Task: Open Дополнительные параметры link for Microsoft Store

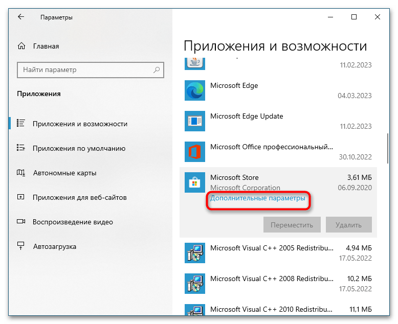Action: pos(258,198)
